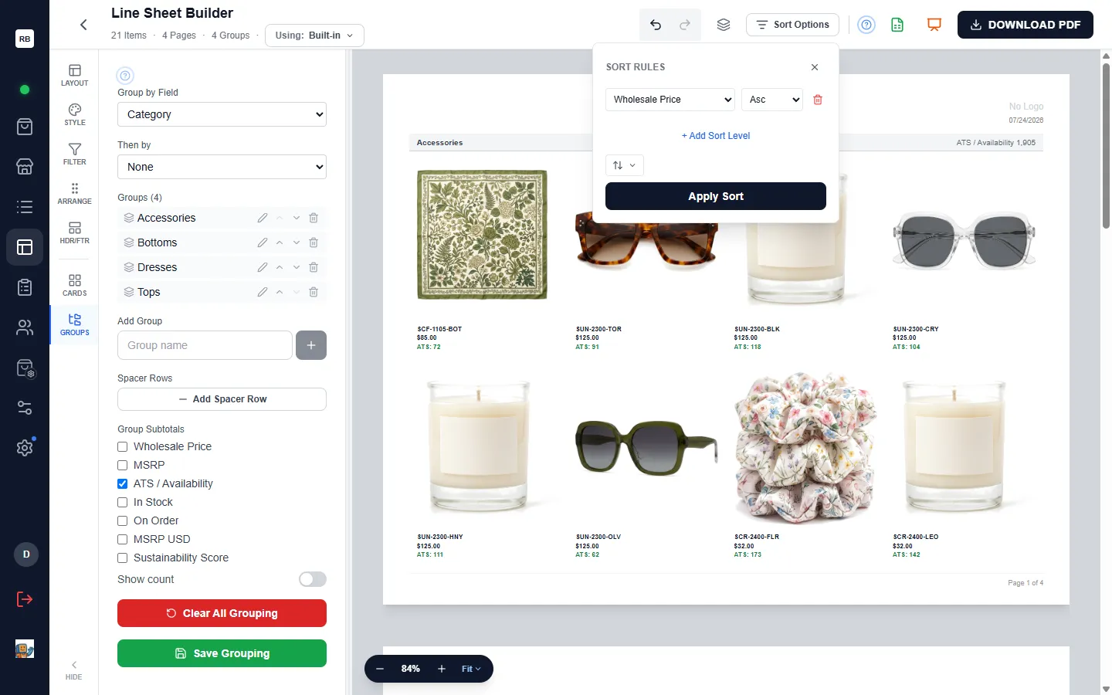
Task: Open the HDR/FTR panel tab
Action: (x=75, y=232)
